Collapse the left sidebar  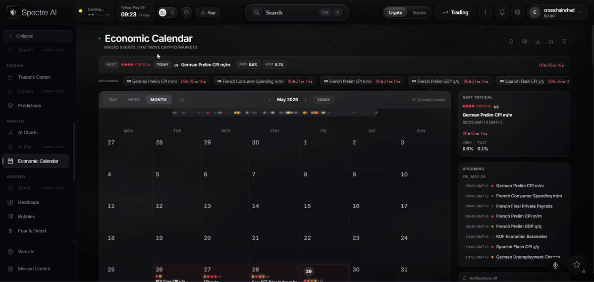[x=38, y=36]
